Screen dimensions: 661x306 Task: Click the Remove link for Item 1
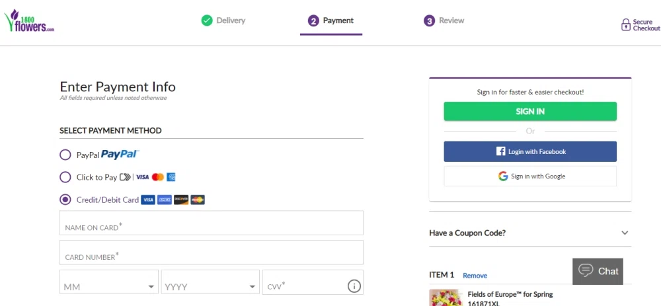(475, 276)
